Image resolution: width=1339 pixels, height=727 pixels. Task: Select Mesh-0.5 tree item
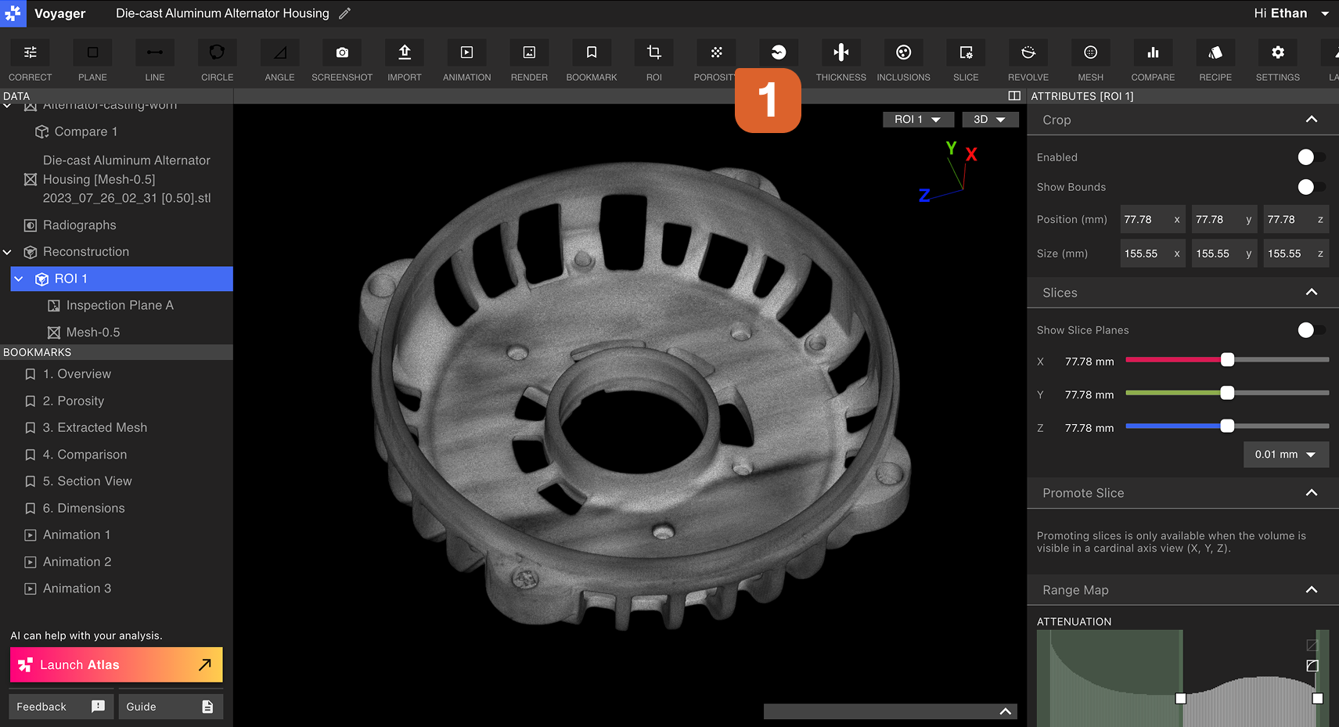93,333
